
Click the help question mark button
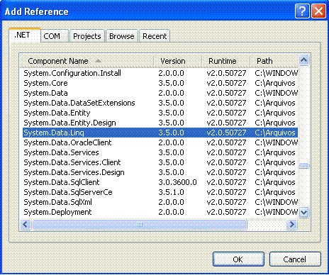(302, 11)
